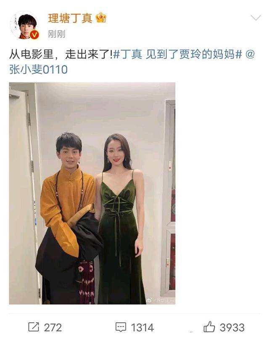The width and height of the screenshot is (269, 343).
Task: Open hashtag #丁真 见到了贾玲的妈妈#
Action: 178,54
